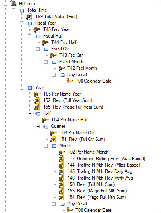Select the Half level label
Screen dimensions: 161x213
[47, 113]
